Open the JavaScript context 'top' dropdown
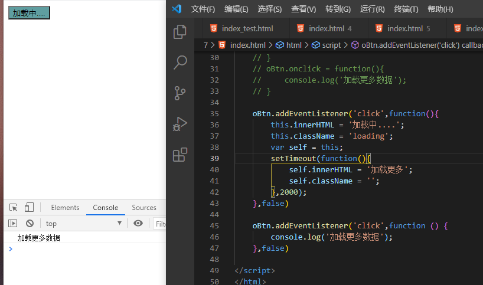Screen dimensions: 483x285 [83, 224]
